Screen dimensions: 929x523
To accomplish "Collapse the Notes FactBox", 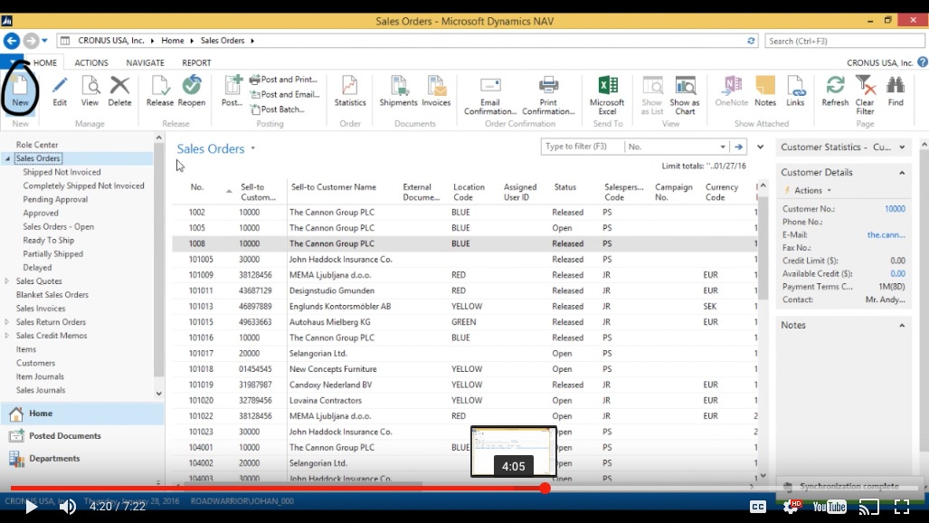I will coord(902,326).
